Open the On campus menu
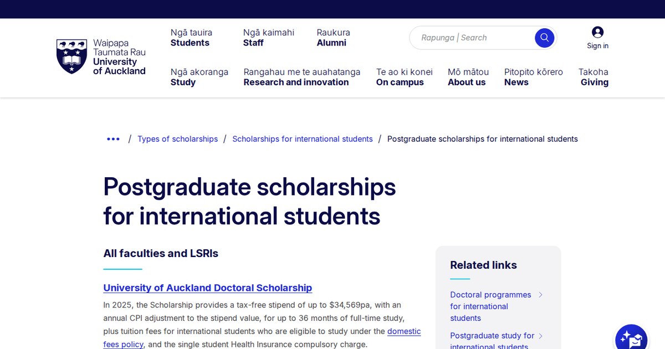The width and height of the screenshot is (665, 349). [x=405, y=77]
